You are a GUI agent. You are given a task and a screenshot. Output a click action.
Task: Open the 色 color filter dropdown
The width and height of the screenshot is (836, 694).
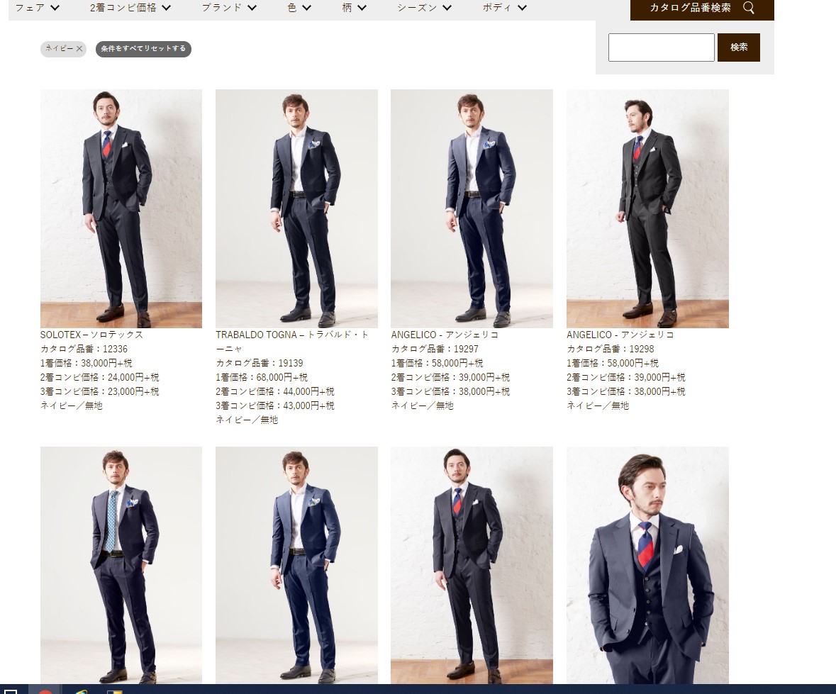tap(299, 8)
